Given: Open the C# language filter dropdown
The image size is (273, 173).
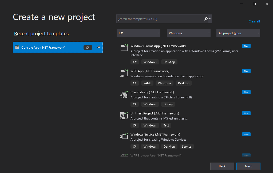Looking at the screenshot, I should pos(139,33).
